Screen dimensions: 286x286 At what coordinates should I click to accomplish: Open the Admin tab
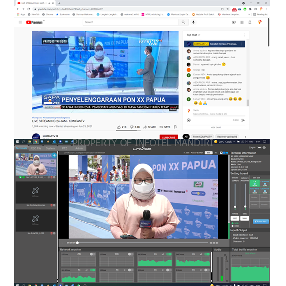pos(79,148)
